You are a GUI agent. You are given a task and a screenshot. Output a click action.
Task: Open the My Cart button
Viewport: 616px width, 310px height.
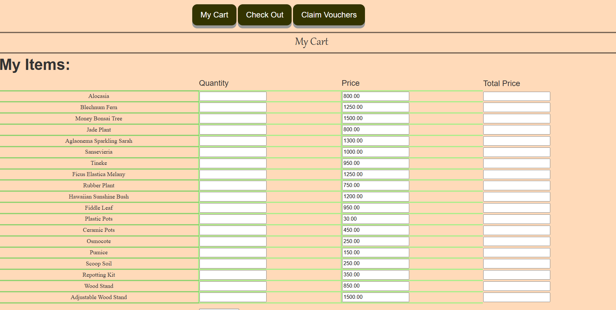(x=214, y=15)
